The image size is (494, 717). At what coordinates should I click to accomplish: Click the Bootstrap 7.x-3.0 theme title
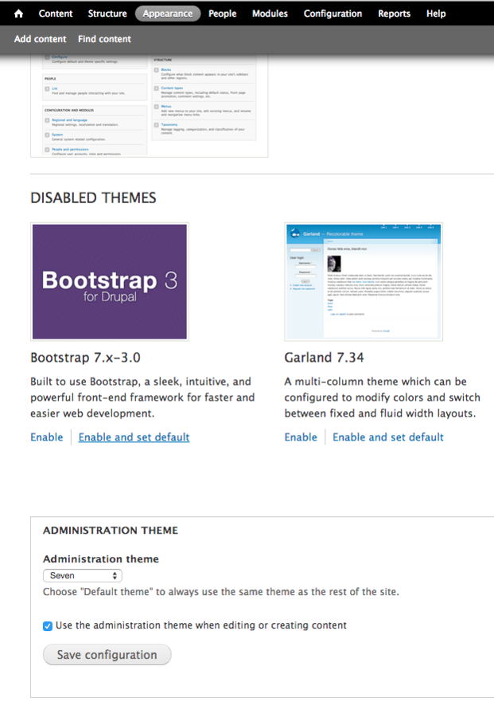click(x=85, y=358)
